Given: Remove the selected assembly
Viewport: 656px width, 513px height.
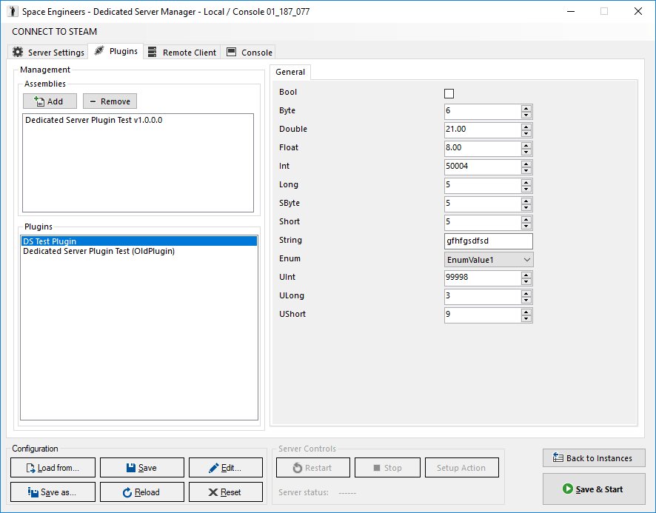Looking at the screenshot, I should click(110, 101).
